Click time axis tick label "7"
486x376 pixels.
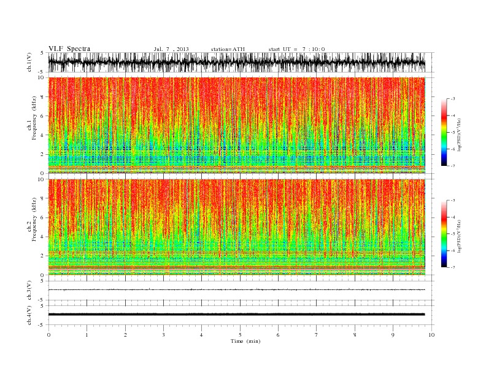(317, 335)
